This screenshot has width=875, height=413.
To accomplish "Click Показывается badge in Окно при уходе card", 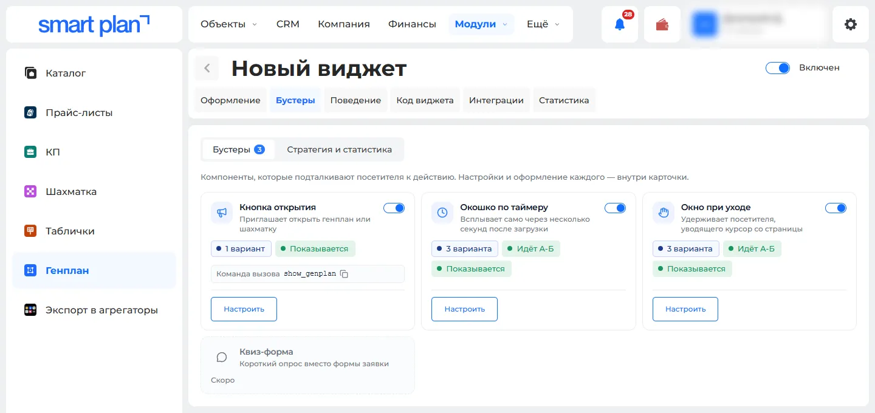I will (693, 268).
